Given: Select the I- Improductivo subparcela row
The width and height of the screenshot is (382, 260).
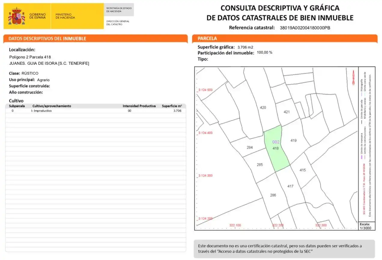Looking at the screenshot, I should [96, 111].
